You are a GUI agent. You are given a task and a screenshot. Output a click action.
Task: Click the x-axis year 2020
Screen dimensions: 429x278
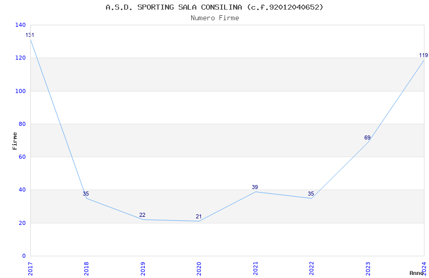[199, 269]
